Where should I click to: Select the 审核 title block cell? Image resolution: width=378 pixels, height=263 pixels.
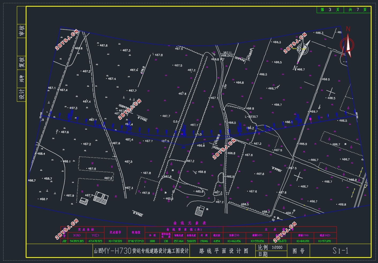(x=21, y=30)
